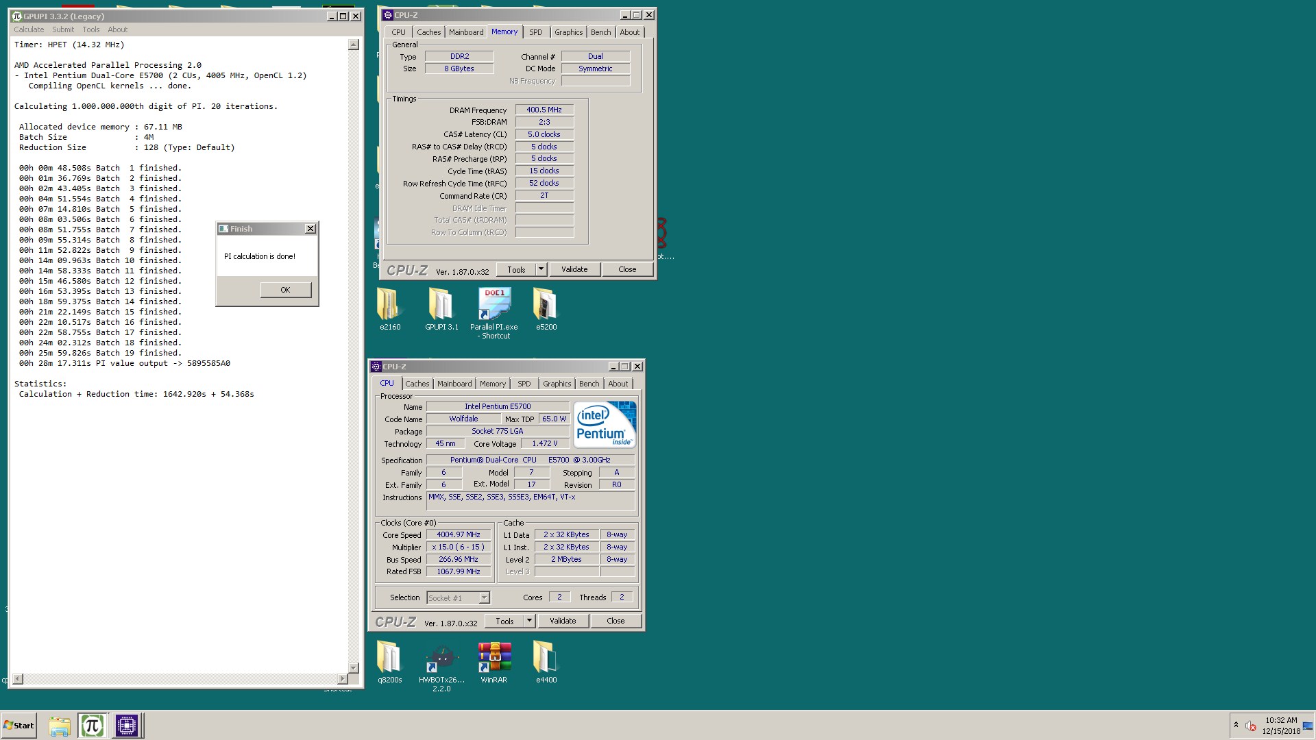Image resolution: width=1316 pixels, height=740 pixels.
Task: Open the GPUPI Submit menu
Action: [63, 29]
